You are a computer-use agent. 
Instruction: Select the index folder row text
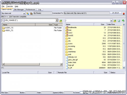point(70,49)
